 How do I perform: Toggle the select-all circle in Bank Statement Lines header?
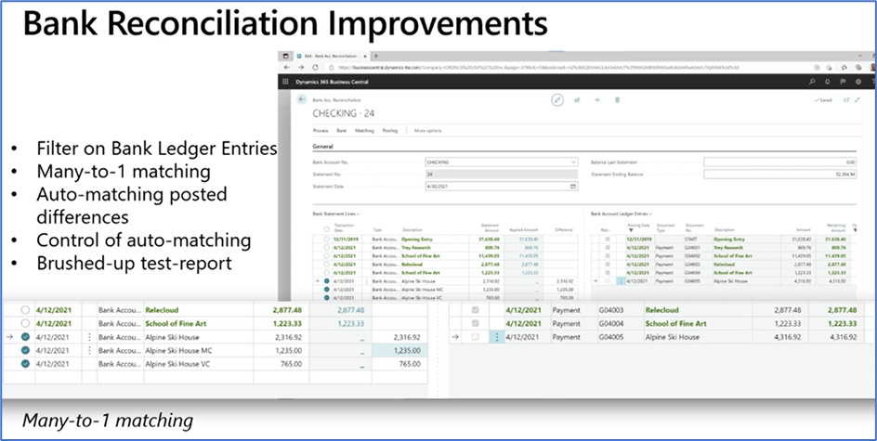tap(327, 229)
